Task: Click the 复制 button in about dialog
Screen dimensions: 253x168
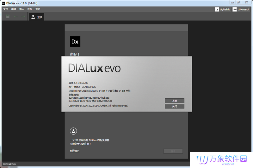Action: pos(175,101)
